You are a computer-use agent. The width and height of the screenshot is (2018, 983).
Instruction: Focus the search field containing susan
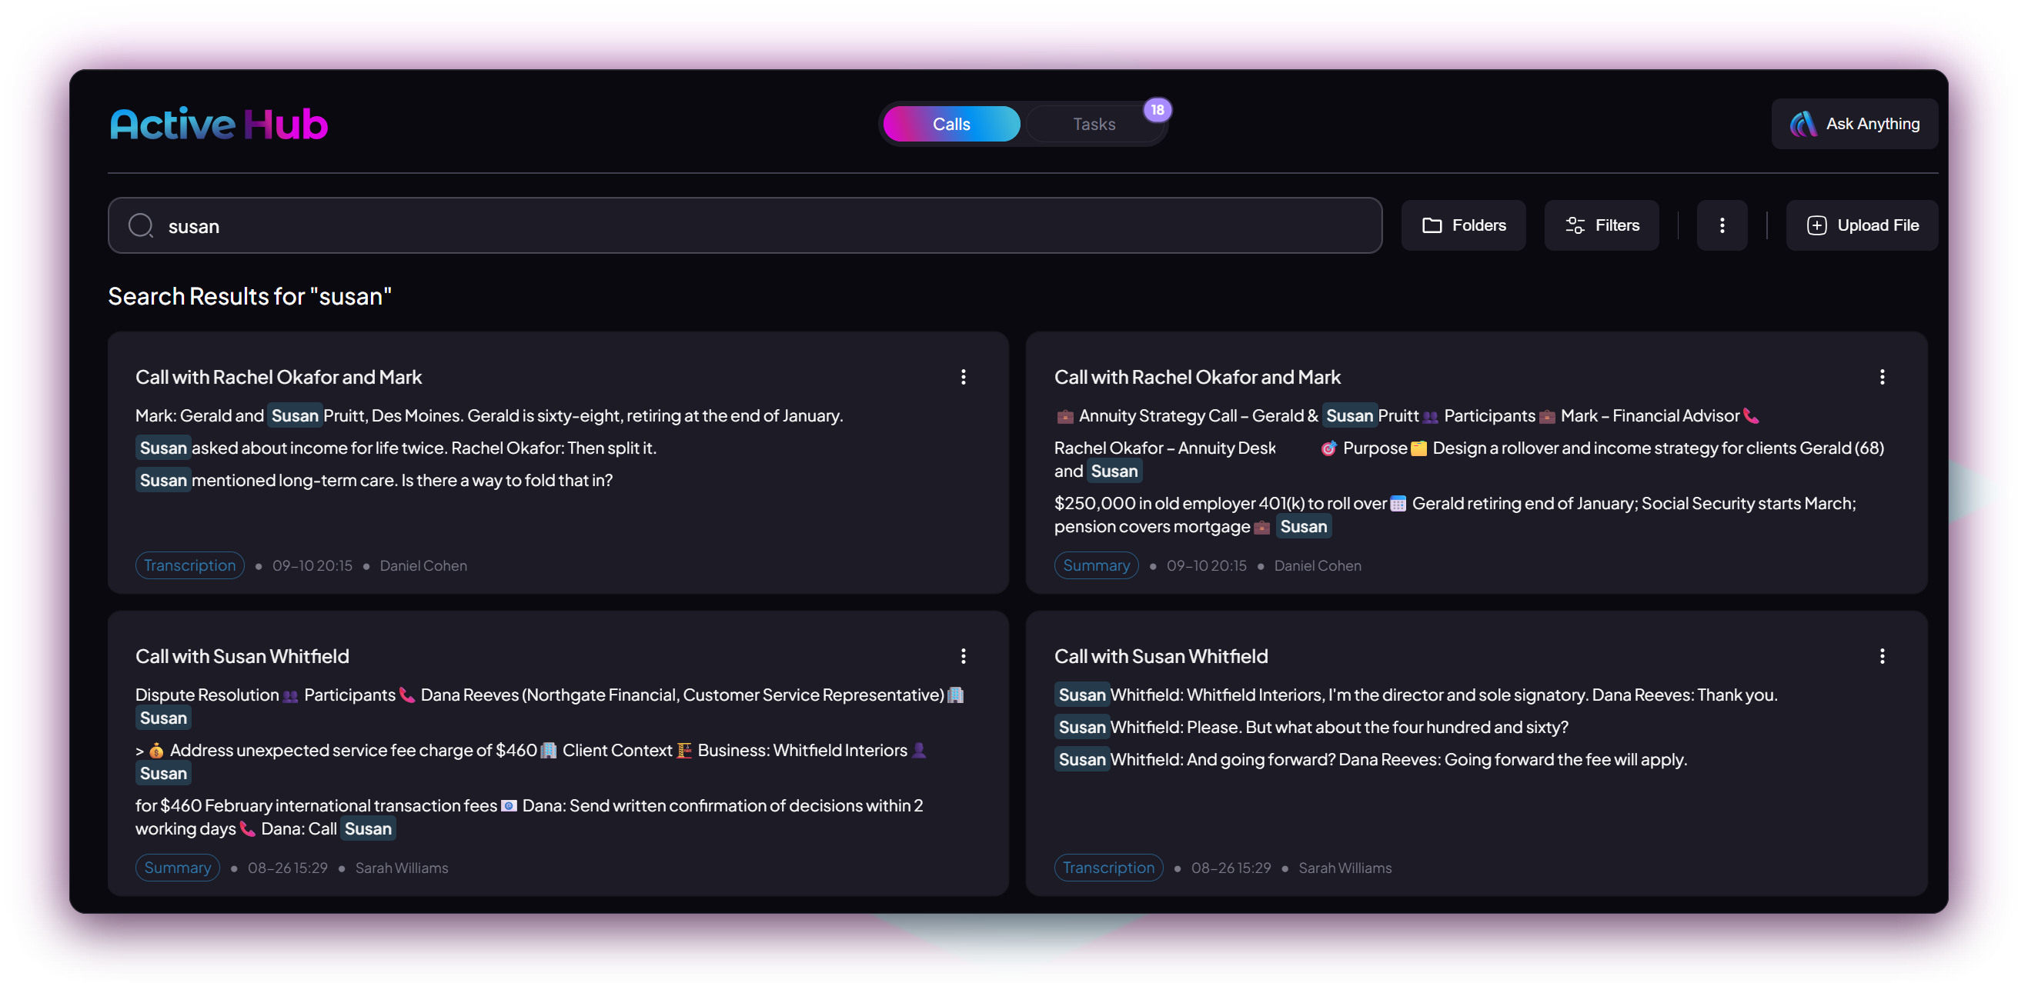[744, 225]
